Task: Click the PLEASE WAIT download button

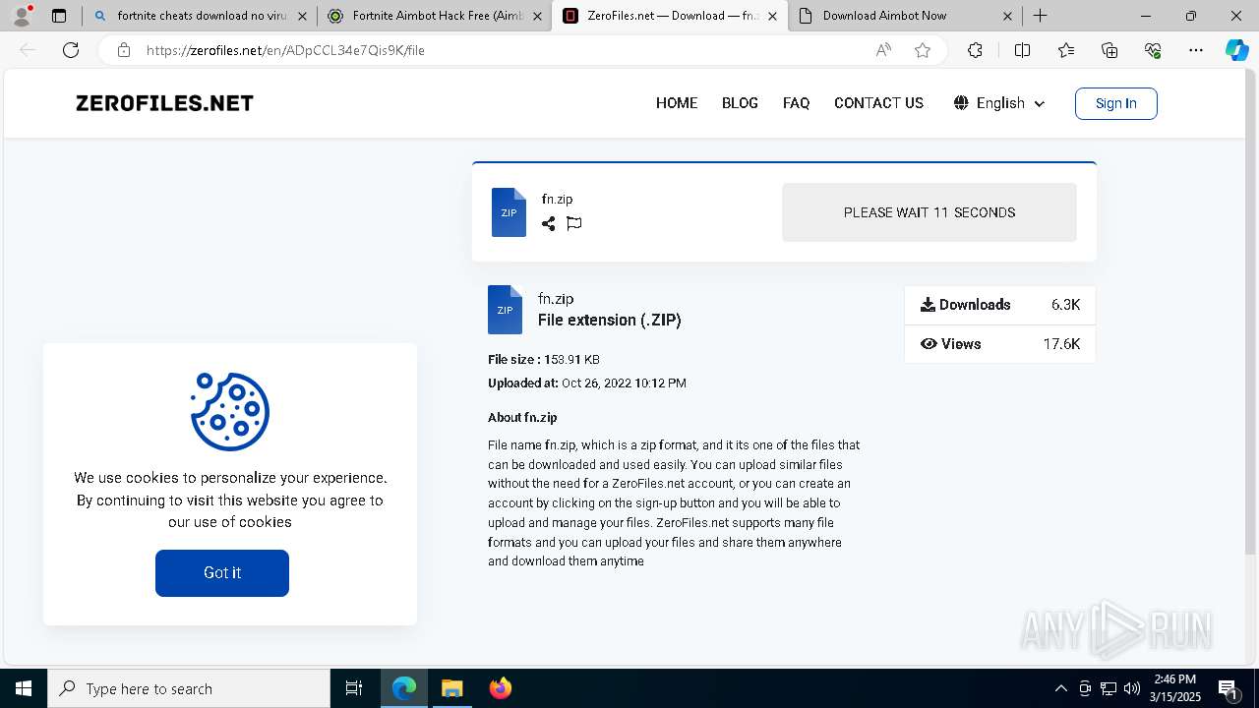Action: 929,212
